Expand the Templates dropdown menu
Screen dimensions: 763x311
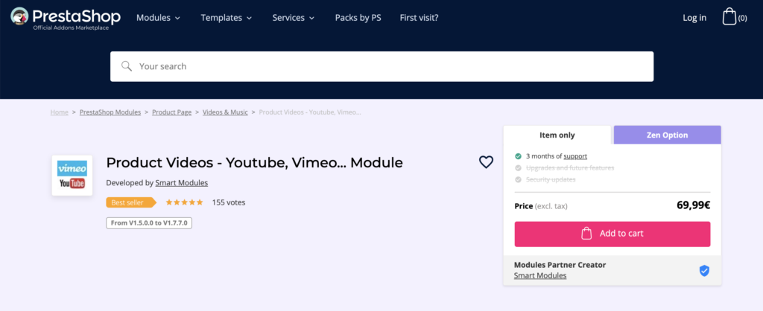pyautogui.click(x=227, y=18)
